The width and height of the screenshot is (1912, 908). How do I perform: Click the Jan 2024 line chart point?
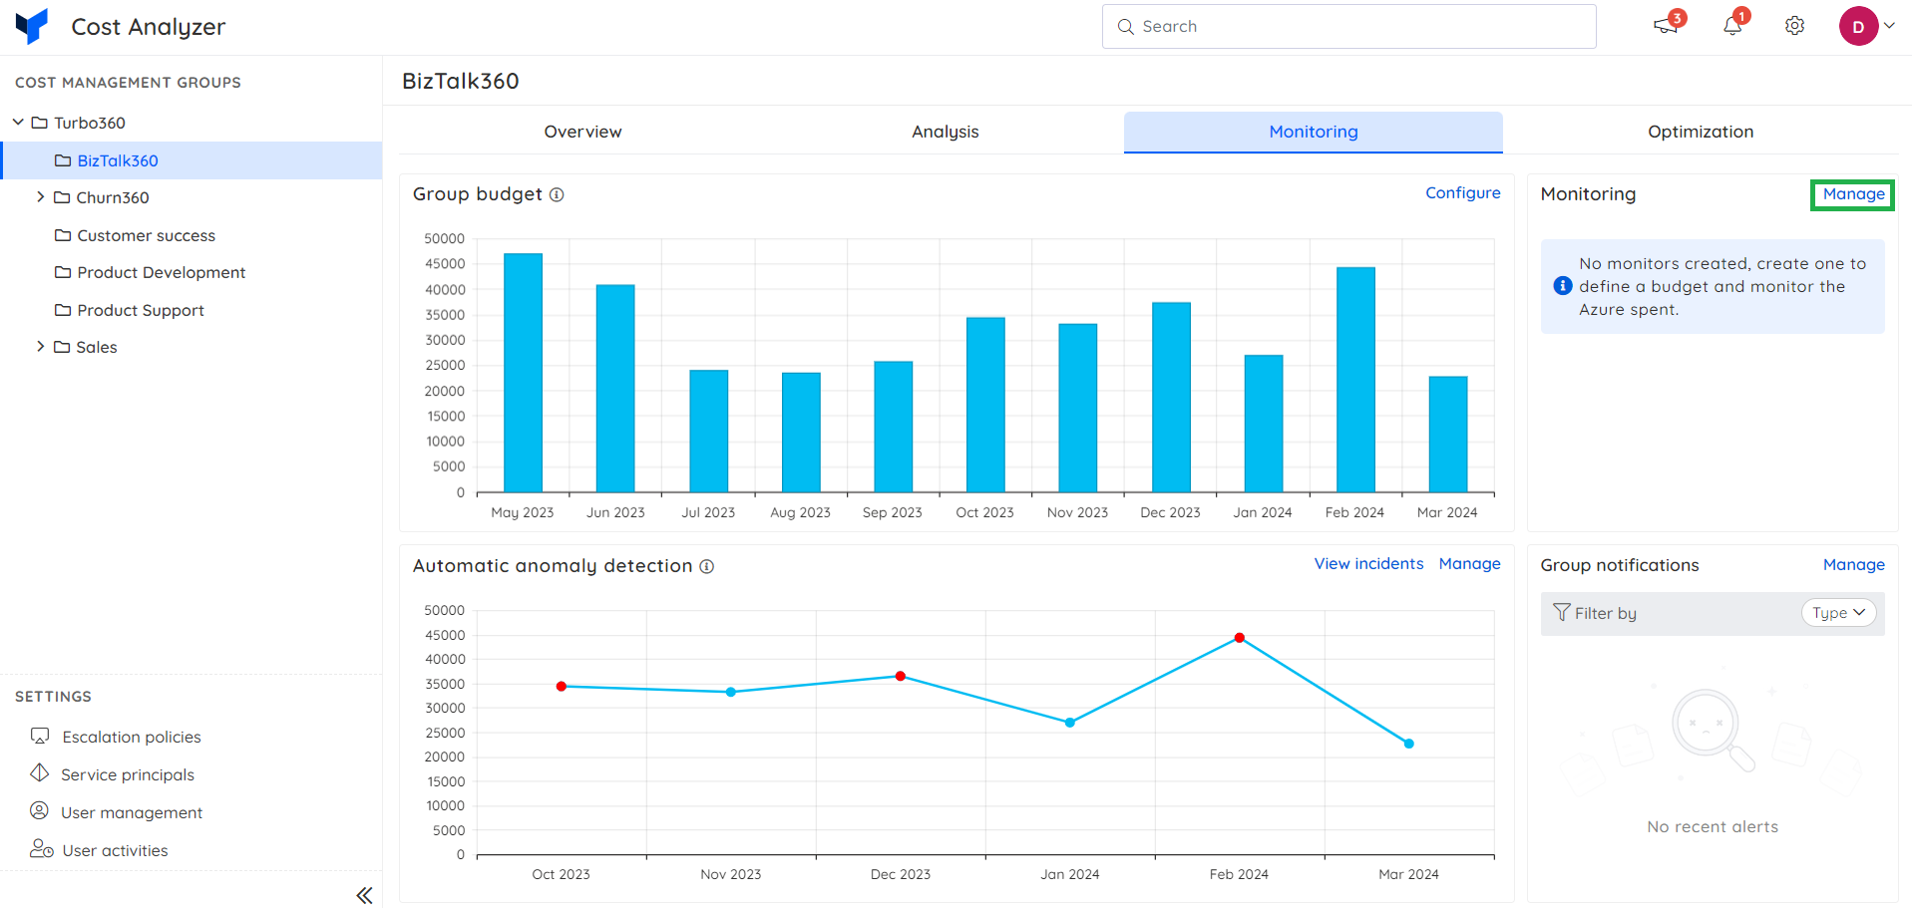1070,723
